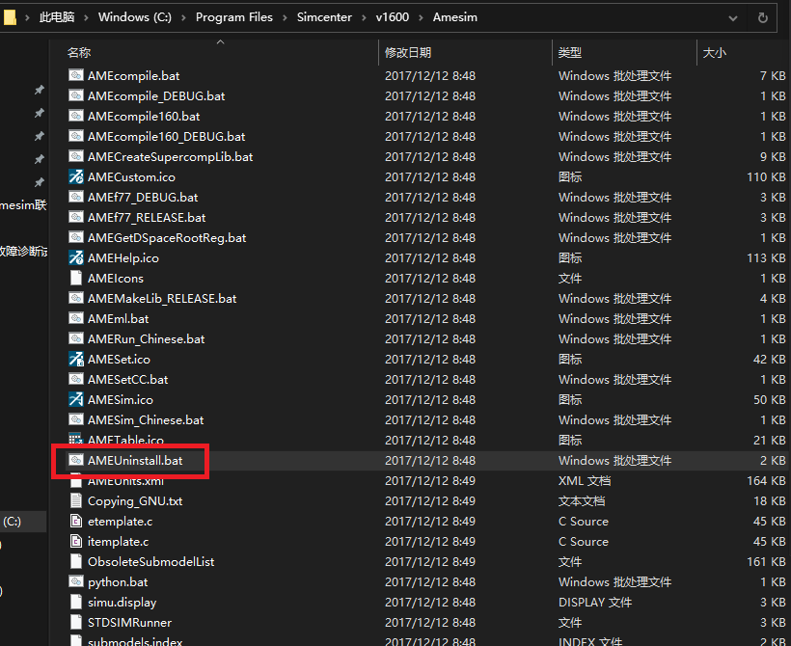The image size is (791, 646).
Task: Click the Copying_GNU.txt text file icon
Action: pos(75,500)
